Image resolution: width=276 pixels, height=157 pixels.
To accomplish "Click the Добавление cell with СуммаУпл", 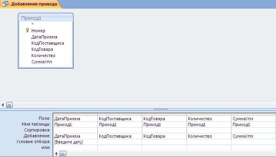I will [x=254, y=136].
